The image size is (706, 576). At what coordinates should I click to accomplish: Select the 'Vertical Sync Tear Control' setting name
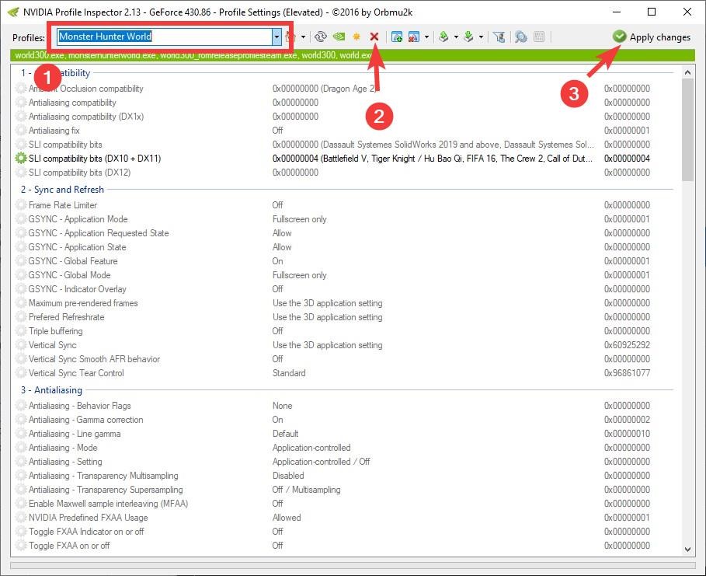[x=76, y=373]
